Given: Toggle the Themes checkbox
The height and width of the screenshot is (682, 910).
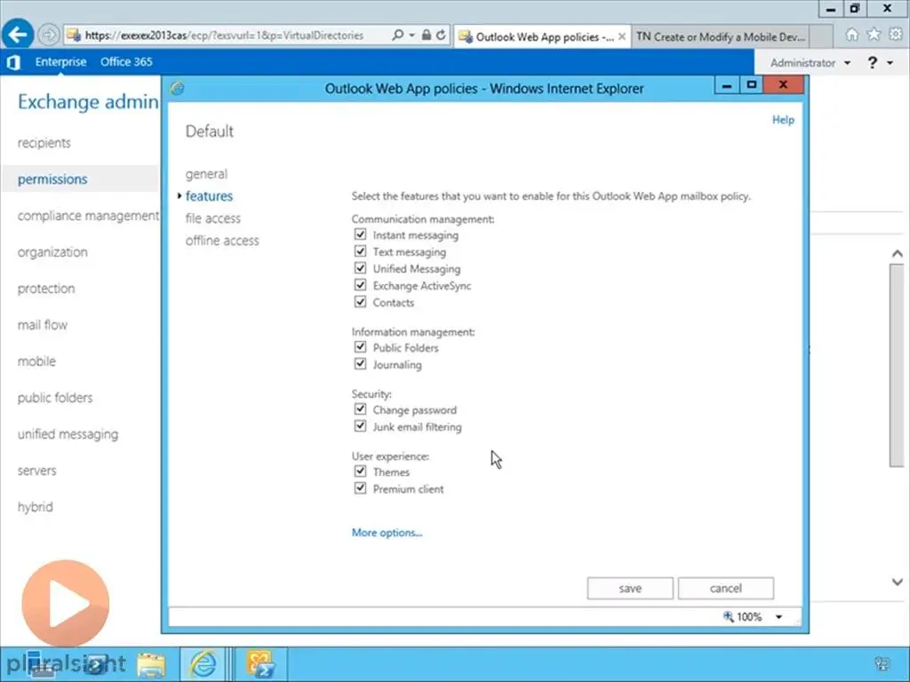Looking at the screenshot, I should coord(361,471).
